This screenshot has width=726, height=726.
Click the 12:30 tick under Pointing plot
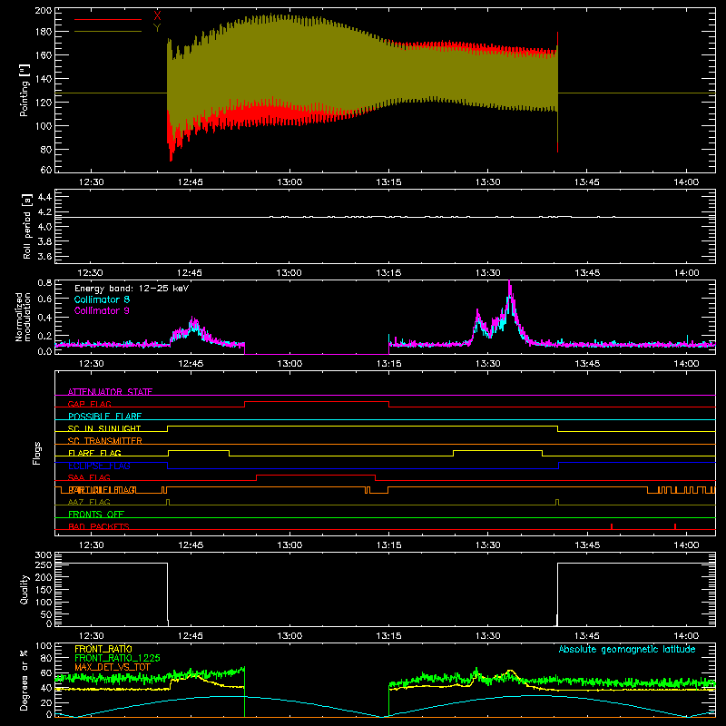[92, 182]
